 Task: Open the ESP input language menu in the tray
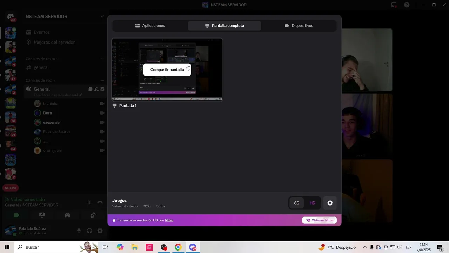tap(409, 247)
